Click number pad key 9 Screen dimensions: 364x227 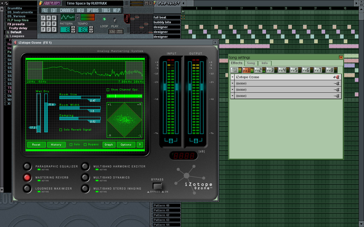(x=54, y=18)
